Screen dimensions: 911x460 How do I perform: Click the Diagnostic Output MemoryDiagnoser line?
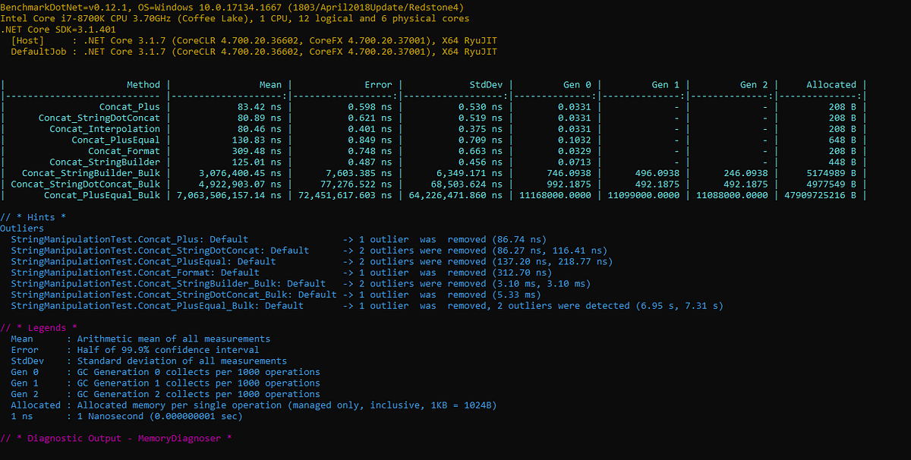[x=115, y=438]
